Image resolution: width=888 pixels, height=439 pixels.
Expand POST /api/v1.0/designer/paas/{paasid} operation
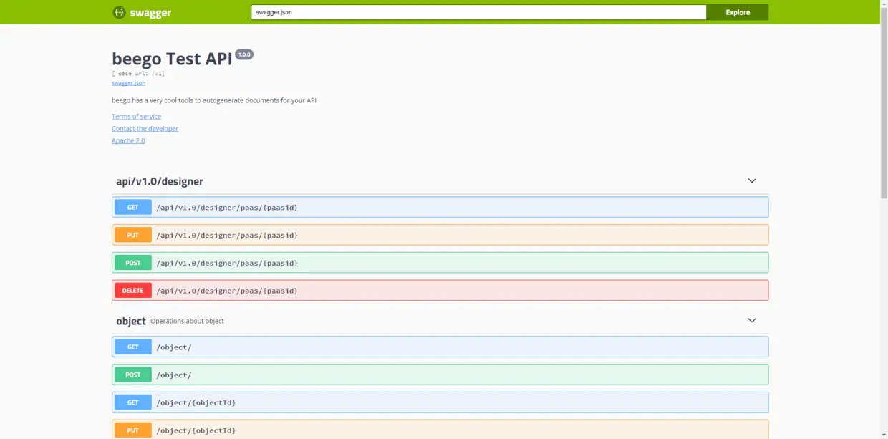click(440, 263)
